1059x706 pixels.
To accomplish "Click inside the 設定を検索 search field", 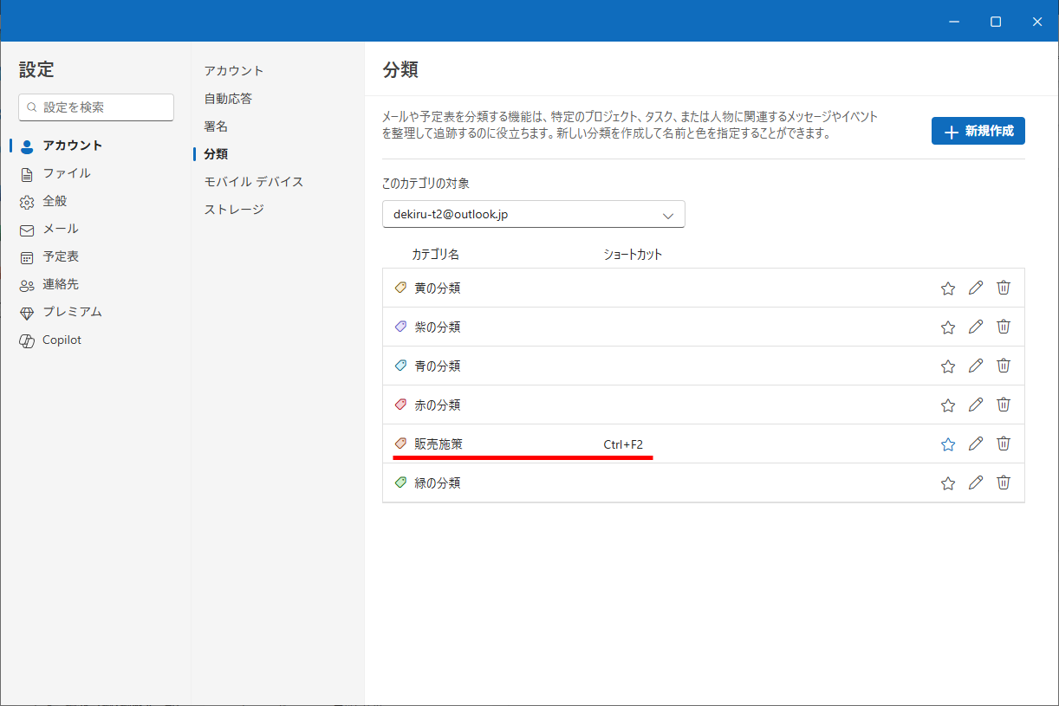I will click(x=95, y=107).
